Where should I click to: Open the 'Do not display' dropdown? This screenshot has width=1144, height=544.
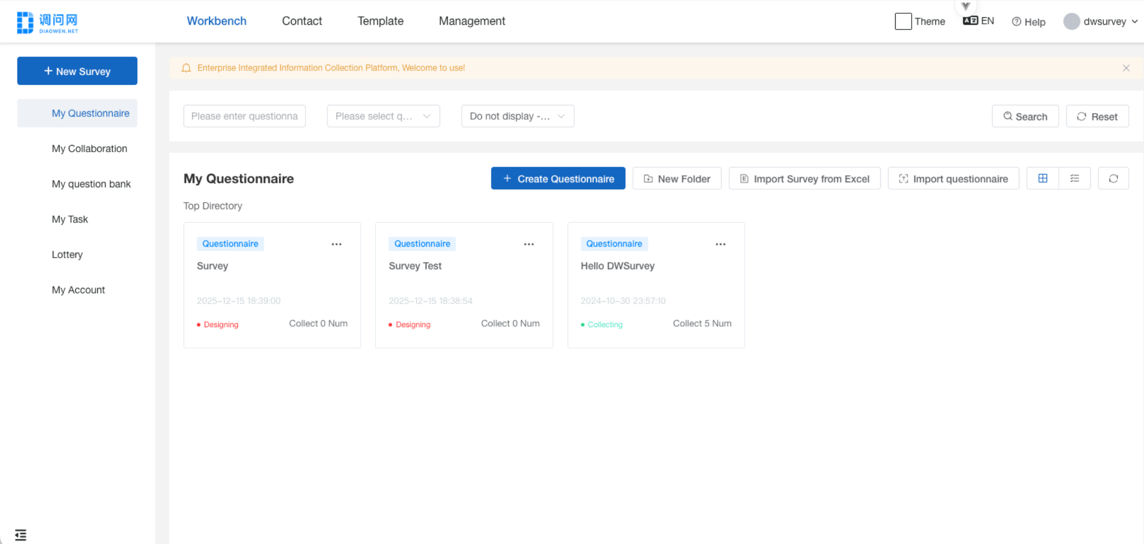pos(517,116)
